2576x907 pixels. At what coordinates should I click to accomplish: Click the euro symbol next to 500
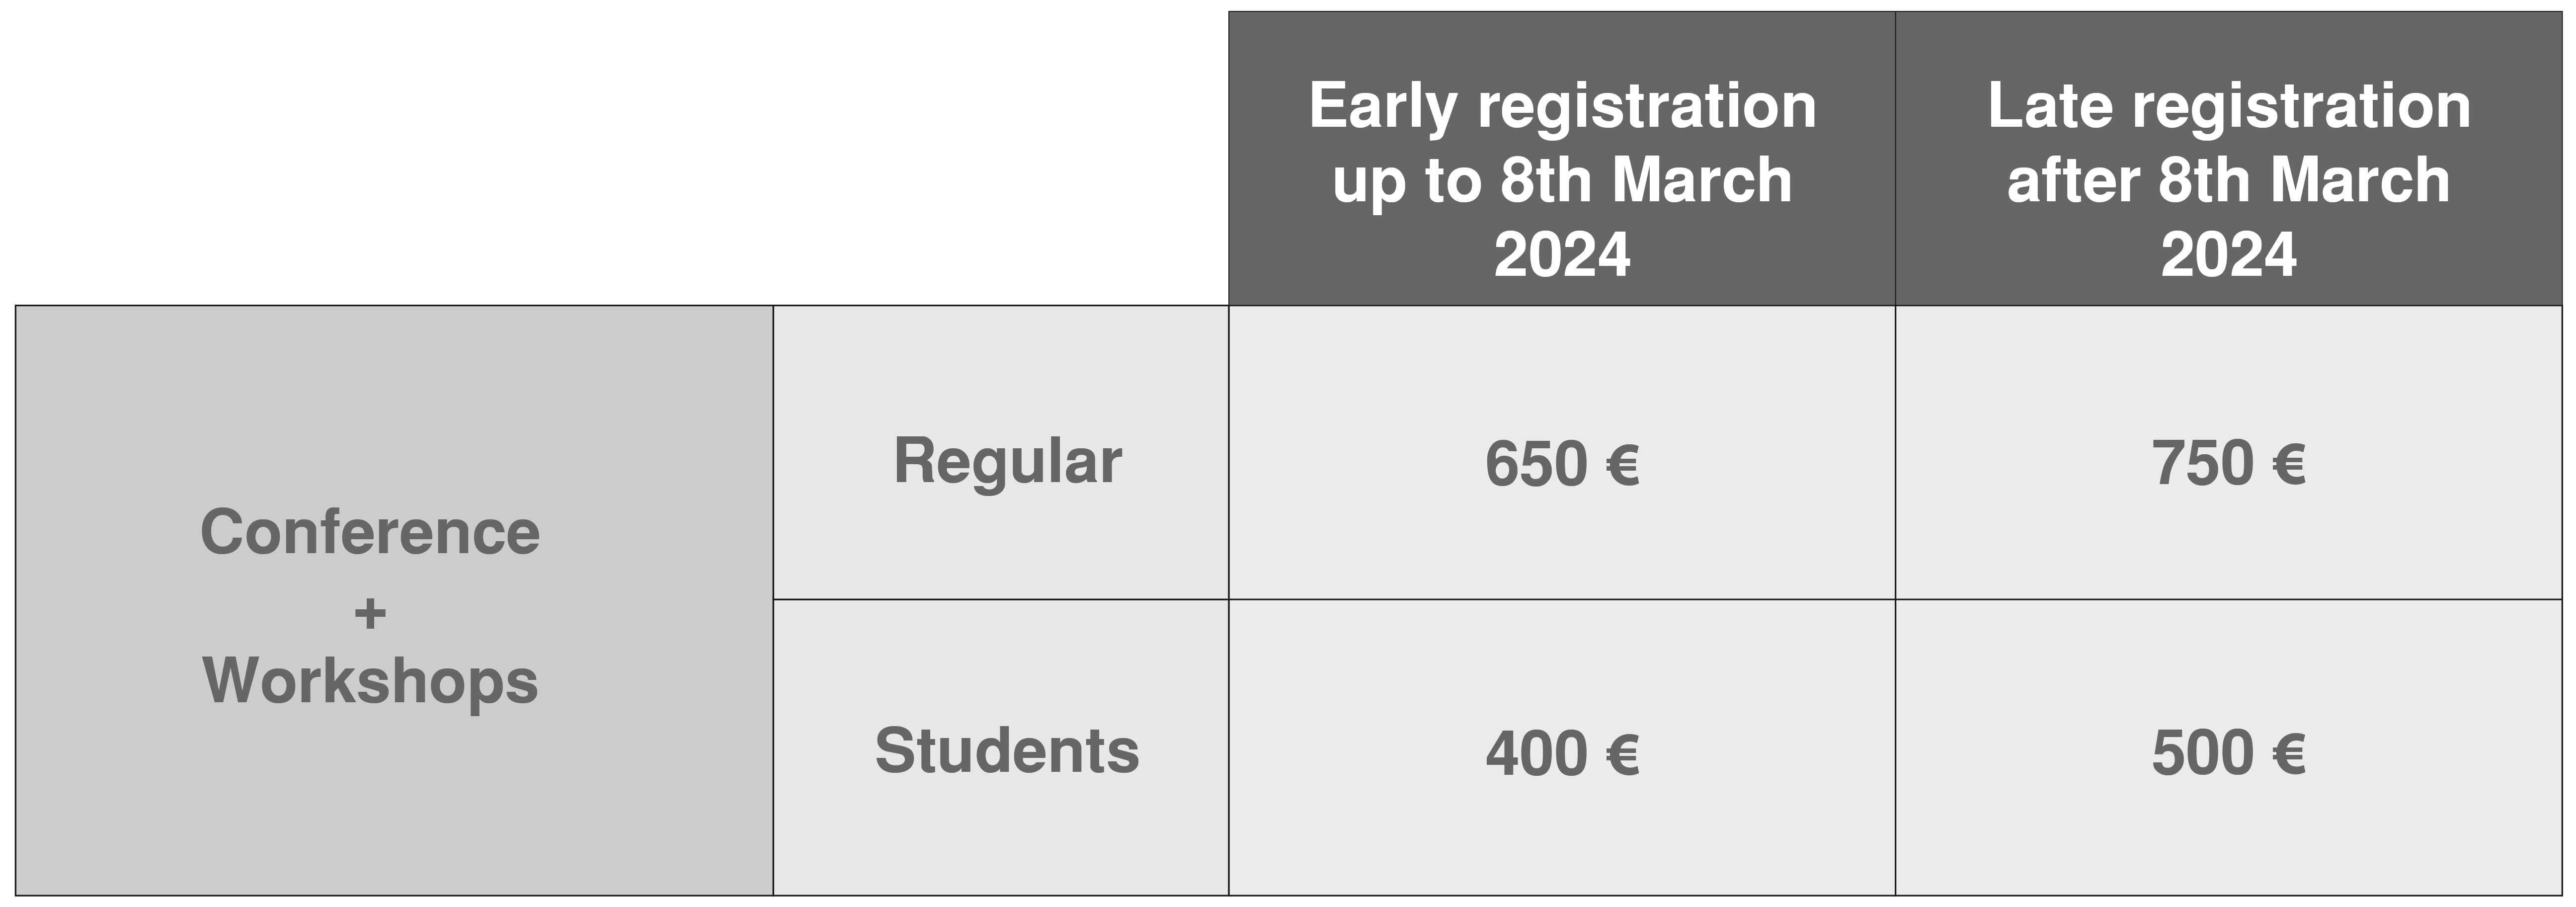coord(2289,754)
